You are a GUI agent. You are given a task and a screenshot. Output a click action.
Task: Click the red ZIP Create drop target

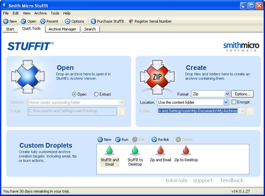(157, 77)
